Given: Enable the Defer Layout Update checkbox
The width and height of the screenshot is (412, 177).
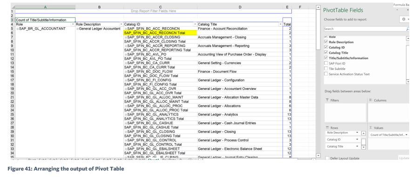Looking at the screenshot, I should click(327, 158).
